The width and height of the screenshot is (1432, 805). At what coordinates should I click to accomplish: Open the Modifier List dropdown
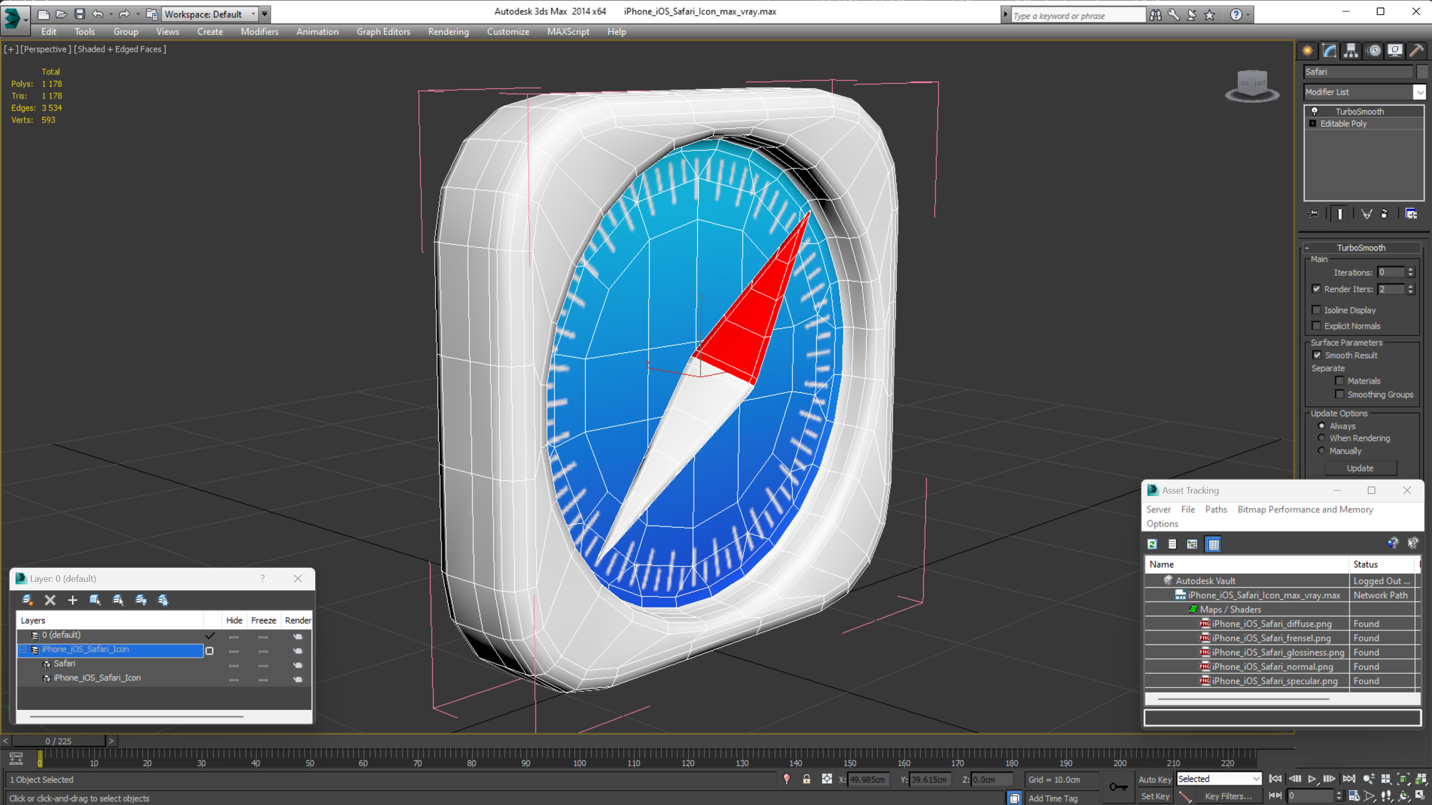(1420, 92)
